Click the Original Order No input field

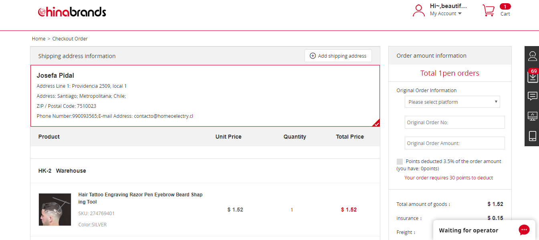454,122
